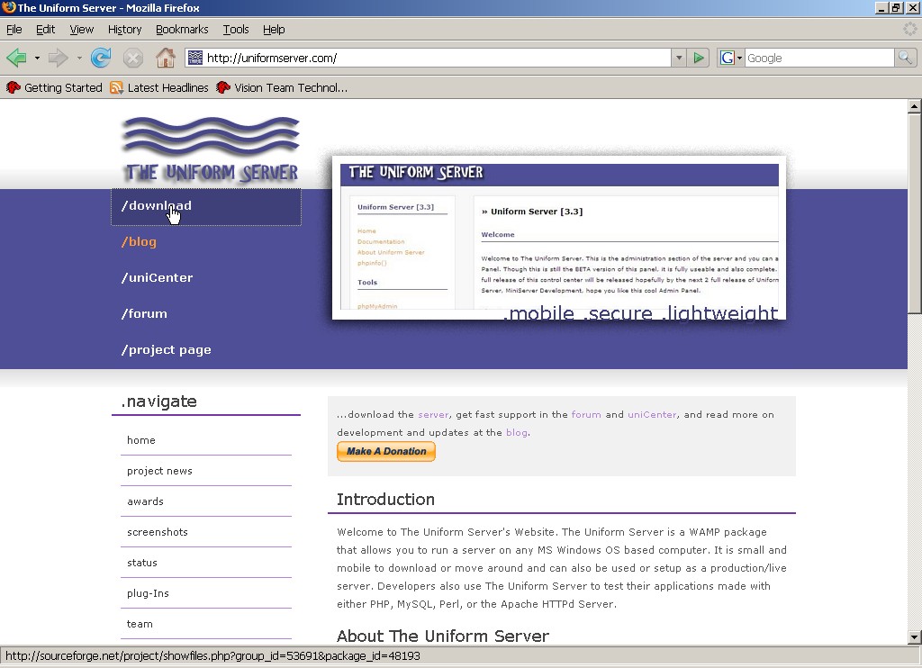
Task: Go back with the green Back arrow
Action: [x=17, y=58]
